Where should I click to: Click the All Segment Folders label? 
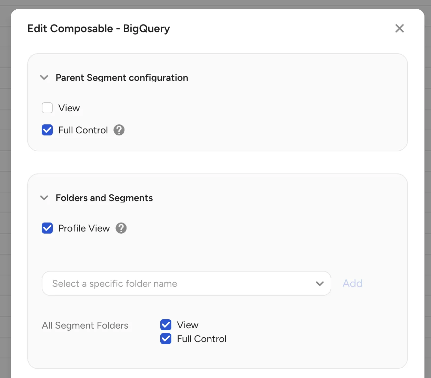pos(85,325)
